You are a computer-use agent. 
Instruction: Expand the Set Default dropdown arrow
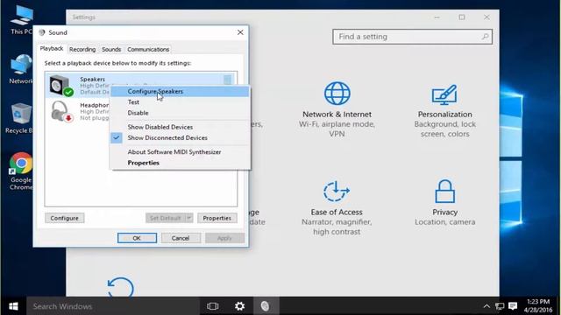point(189,218)
